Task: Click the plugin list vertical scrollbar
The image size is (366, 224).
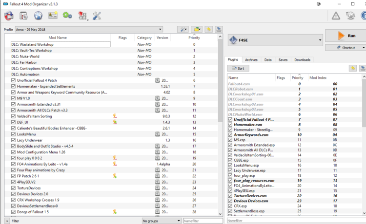Action: click(364, 102)
